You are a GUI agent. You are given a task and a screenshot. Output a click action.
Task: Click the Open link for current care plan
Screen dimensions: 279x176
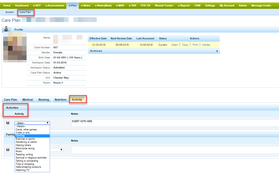[175, 45]
